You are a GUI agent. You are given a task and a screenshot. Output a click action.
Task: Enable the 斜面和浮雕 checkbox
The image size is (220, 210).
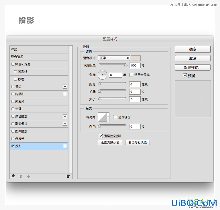(13, 64)
